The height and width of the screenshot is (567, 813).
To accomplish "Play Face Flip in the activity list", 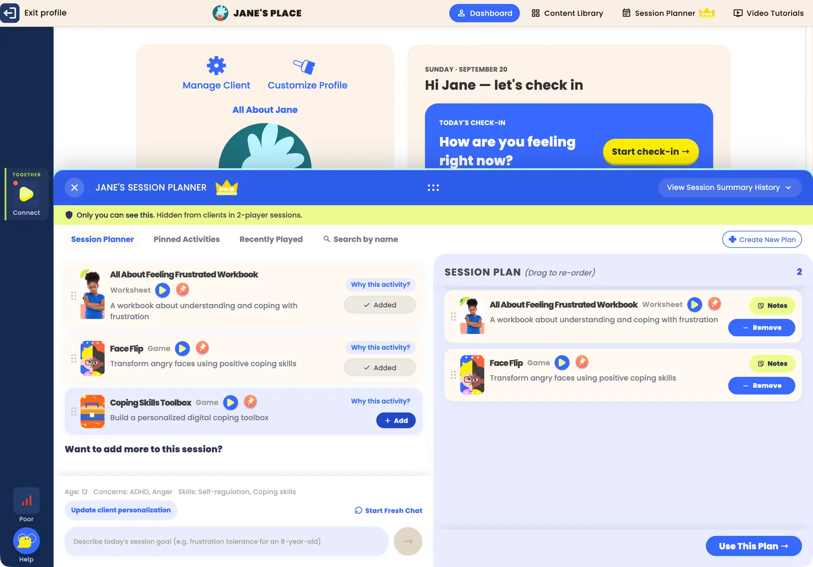I will click(x=182, y=348).
